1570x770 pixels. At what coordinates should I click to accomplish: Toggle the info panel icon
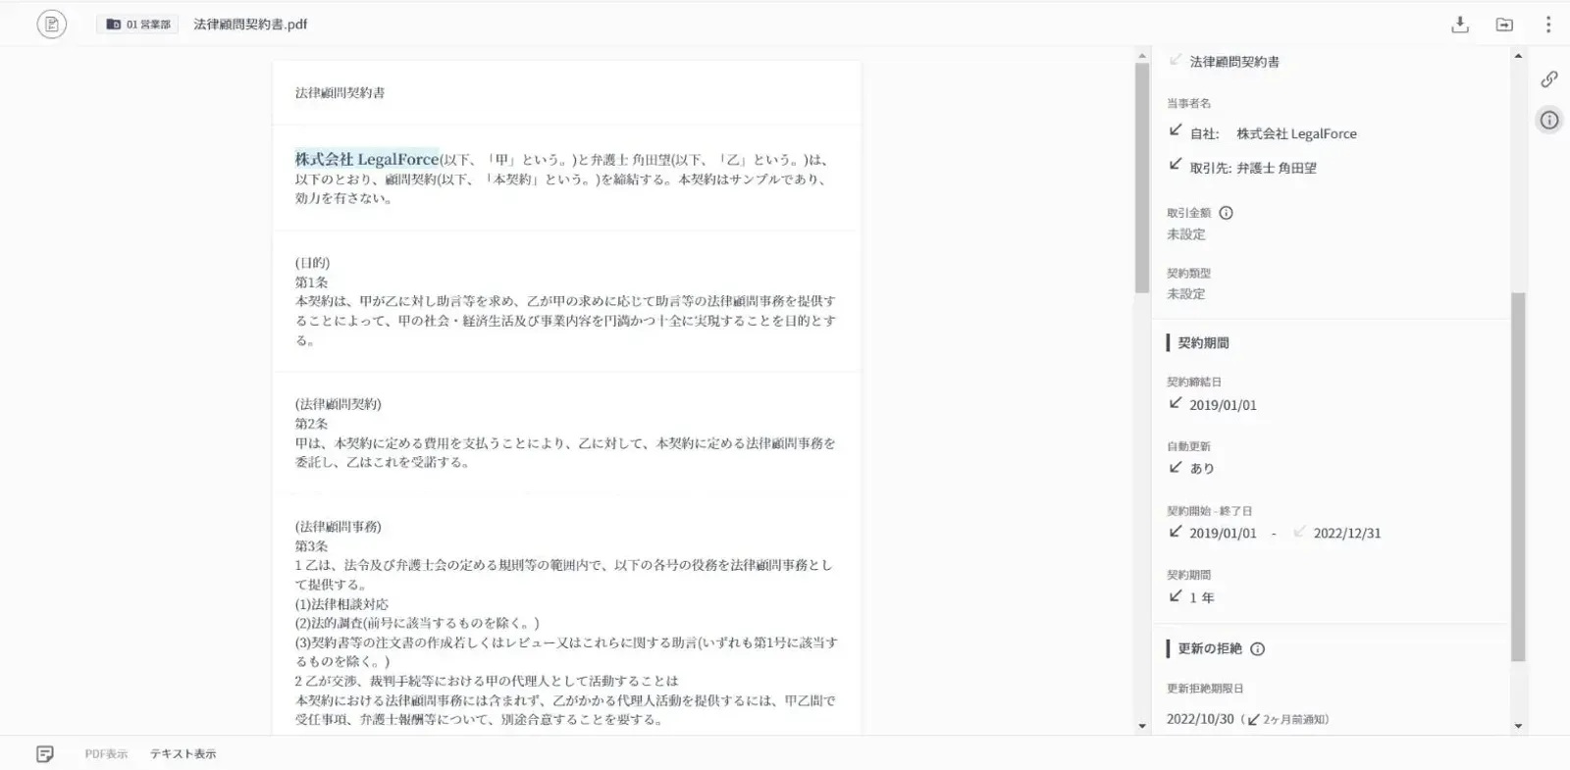[x=1548, y=121]
